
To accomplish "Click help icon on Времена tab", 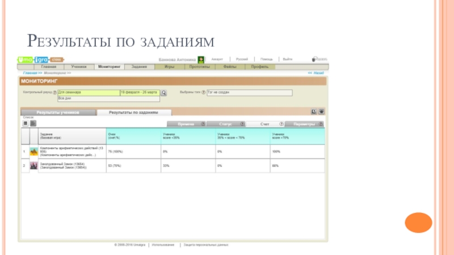I will point(203,124).
